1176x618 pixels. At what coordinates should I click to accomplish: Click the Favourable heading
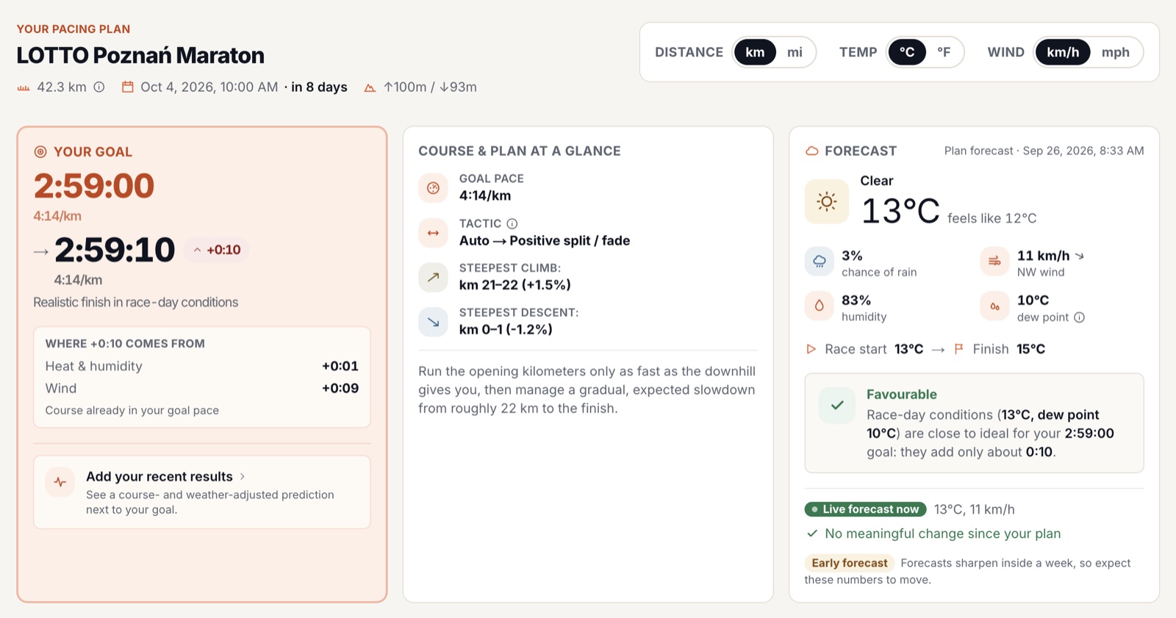[902, 394]
